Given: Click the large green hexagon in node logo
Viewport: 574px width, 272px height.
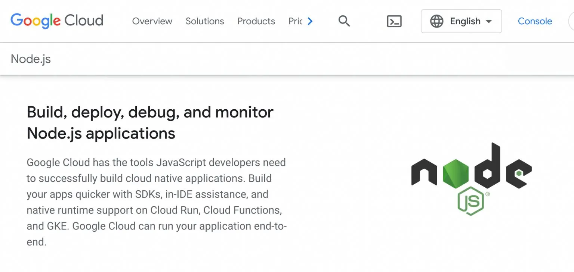Looking at the screenshot, I should tap(456, 173).
